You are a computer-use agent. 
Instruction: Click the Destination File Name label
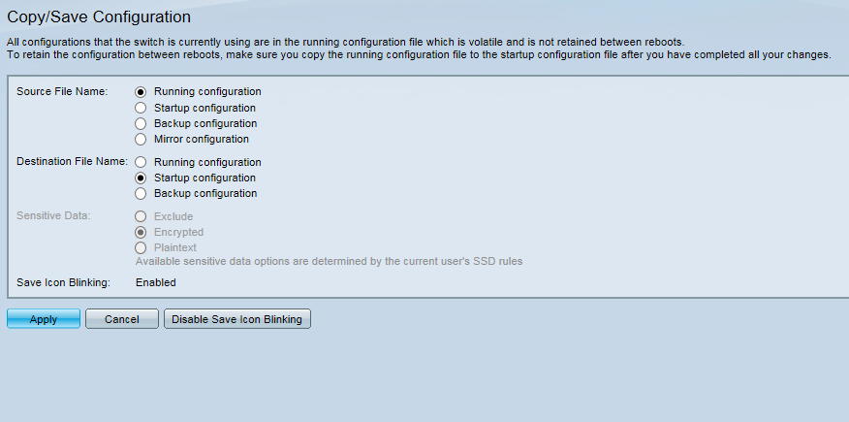tap(72, 161)
